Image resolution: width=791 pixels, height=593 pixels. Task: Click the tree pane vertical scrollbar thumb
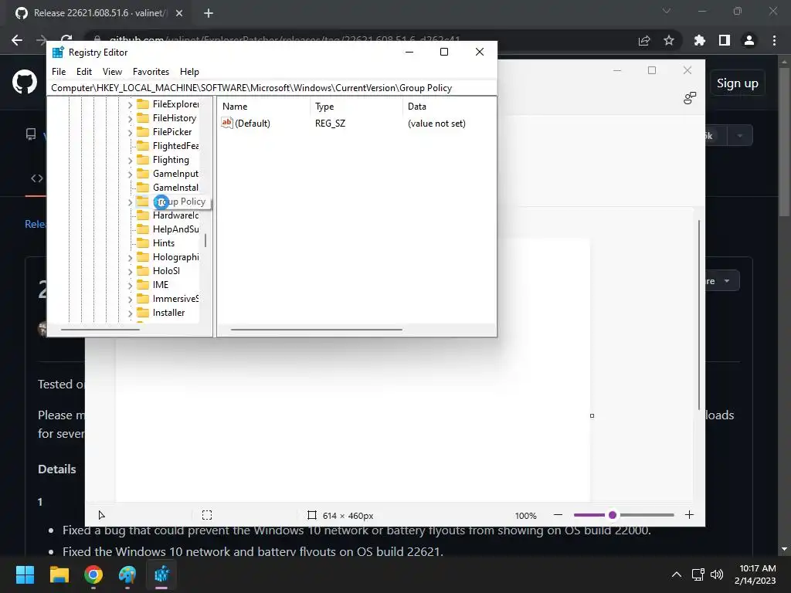point(205,241)
